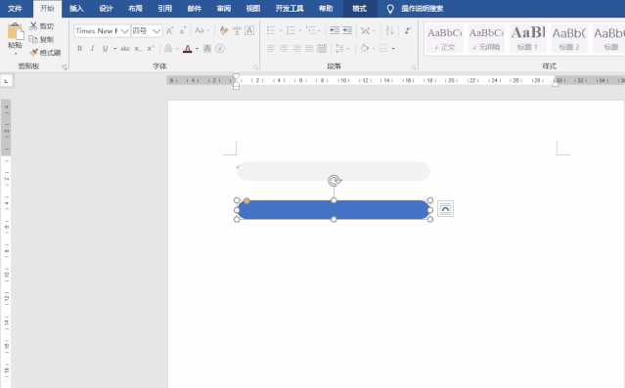The image size is (625, 388).
Task: Cut selection with 剪切 scissors icon
Action: click(x=34, y=26)
